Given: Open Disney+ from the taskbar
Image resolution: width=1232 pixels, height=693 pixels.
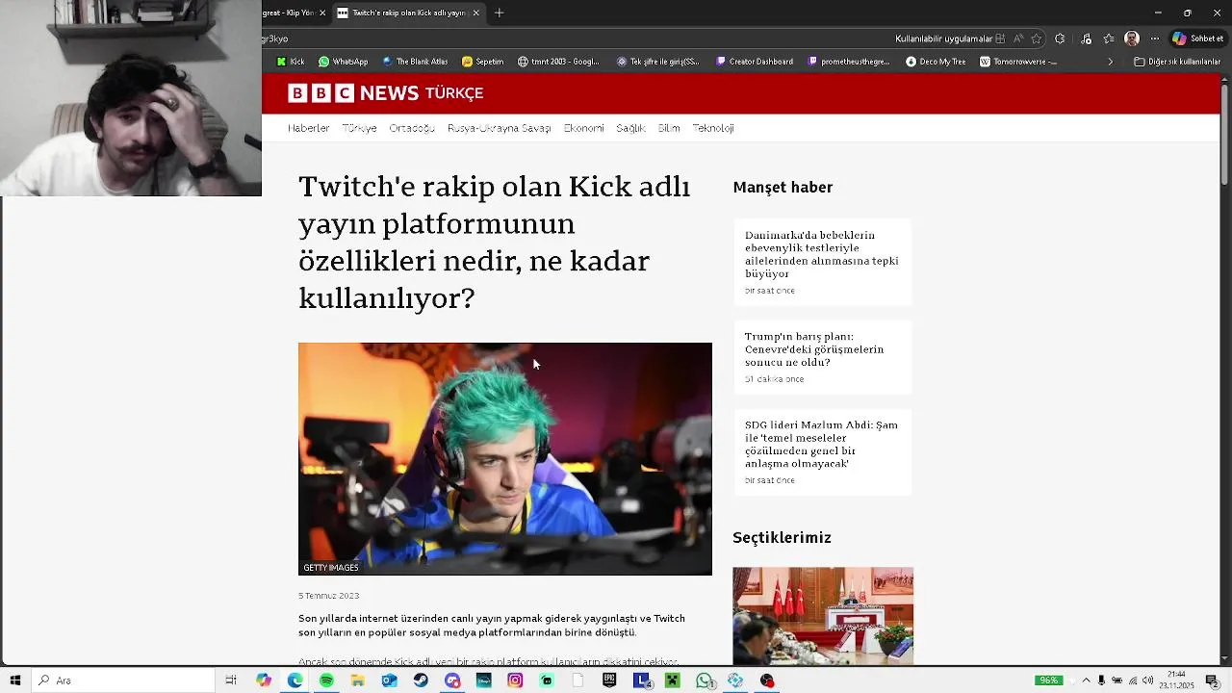Looking at the screenshot, I should [483, 680].
